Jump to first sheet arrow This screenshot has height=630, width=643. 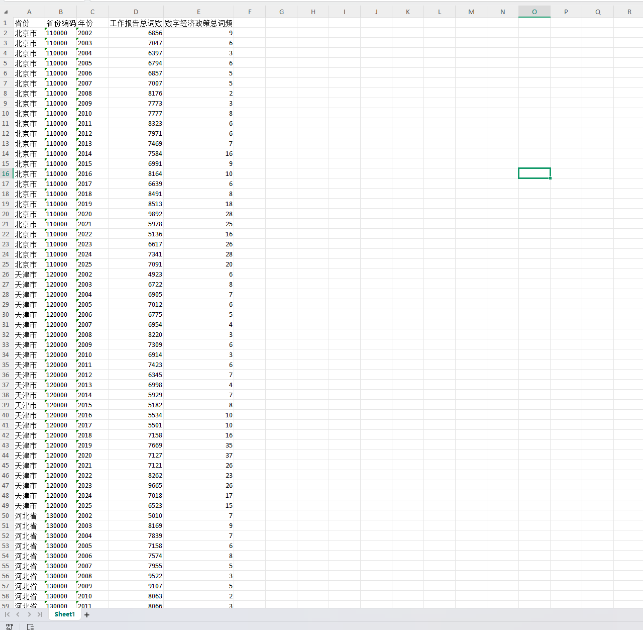(x=7, y=614)
